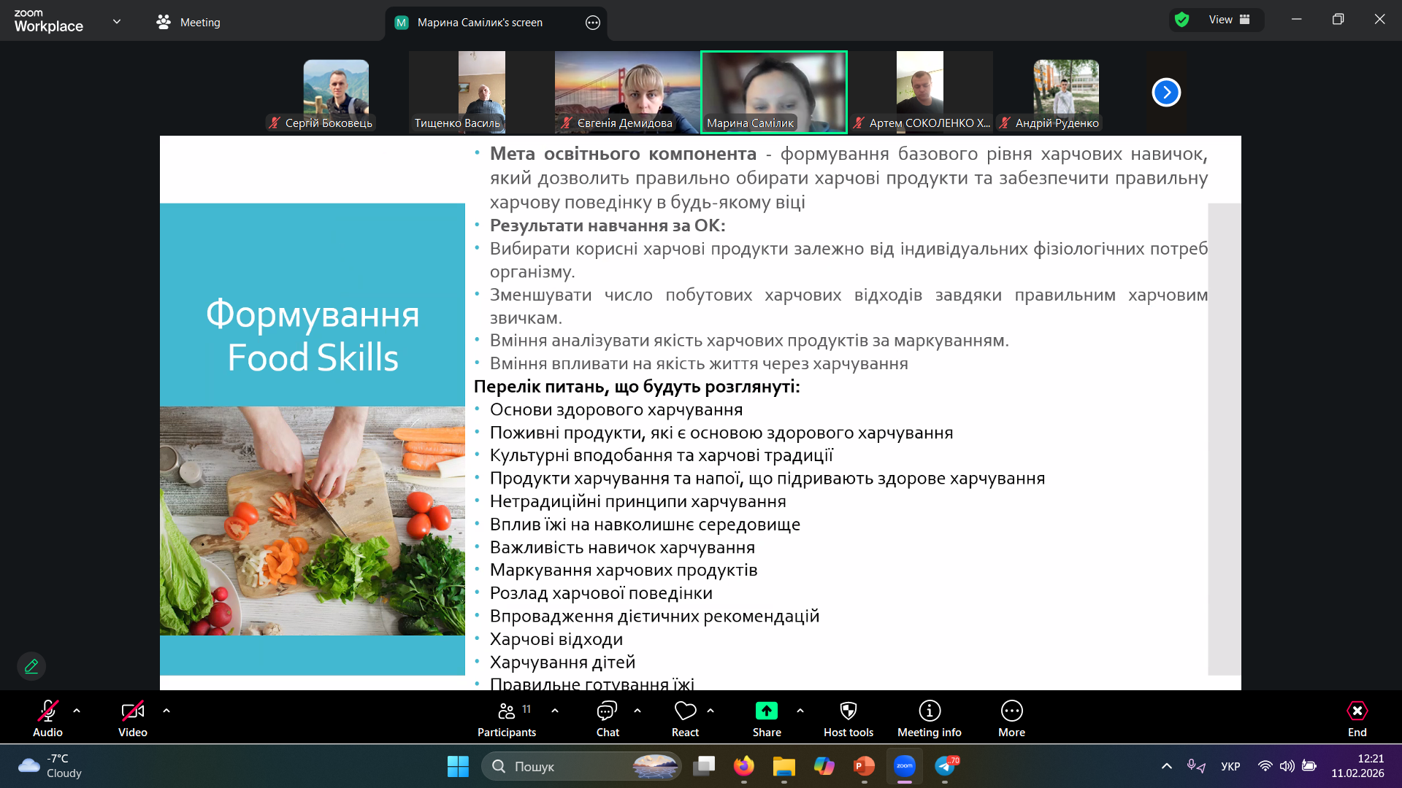Select the Meeting tab

(188, 22)
